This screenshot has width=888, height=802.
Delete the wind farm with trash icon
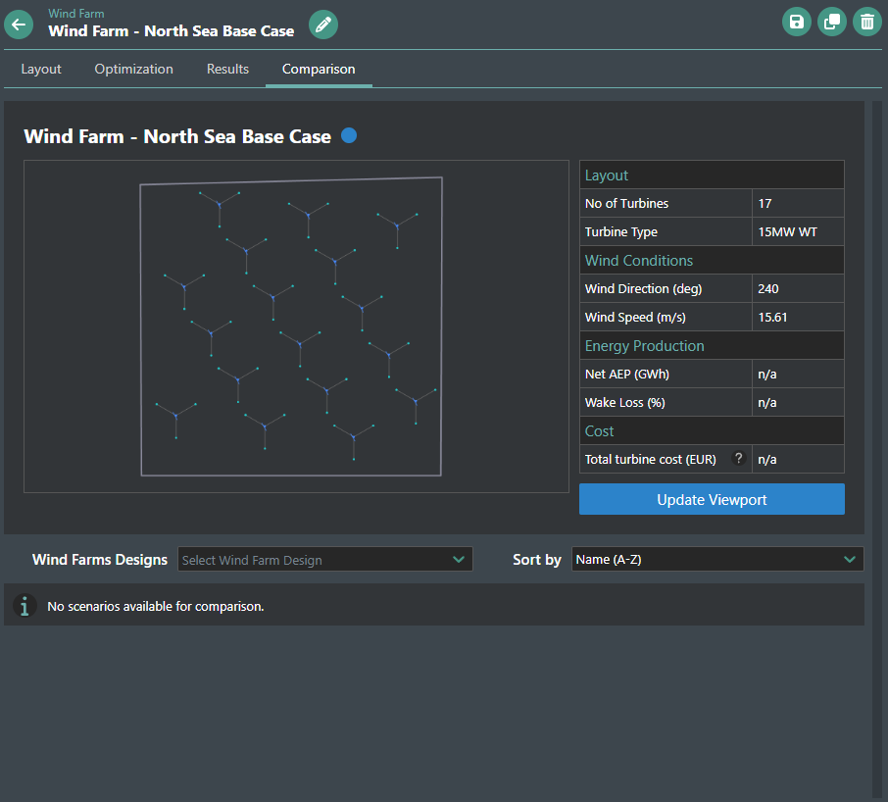(867, 23)
